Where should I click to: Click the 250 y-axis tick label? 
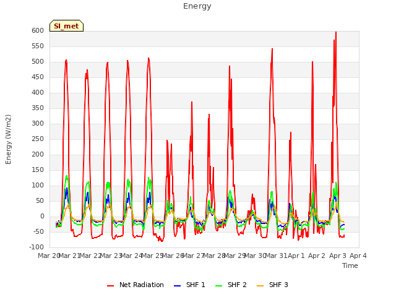click(x=38, y=139)
